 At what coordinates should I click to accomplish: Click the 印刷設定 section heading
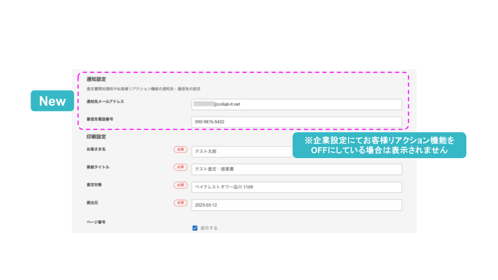pos(96,137)
